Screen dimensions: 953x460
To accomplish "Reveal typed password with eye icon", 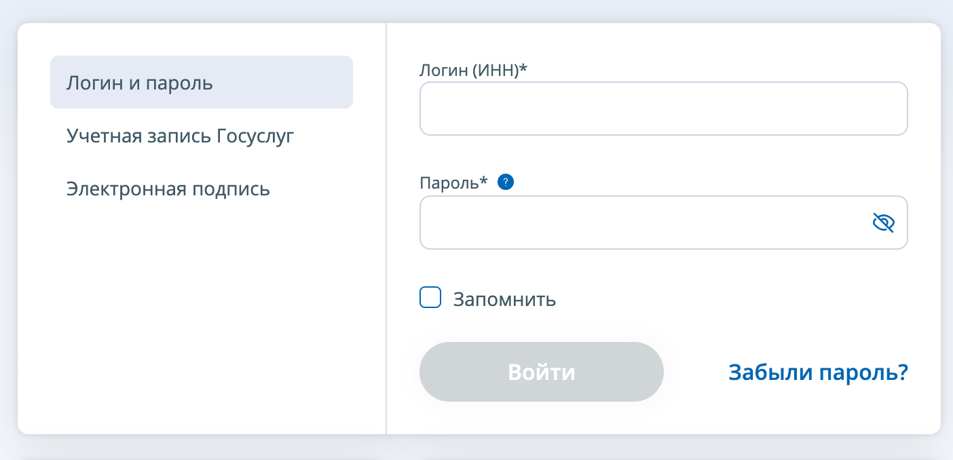I will (883, 223).
